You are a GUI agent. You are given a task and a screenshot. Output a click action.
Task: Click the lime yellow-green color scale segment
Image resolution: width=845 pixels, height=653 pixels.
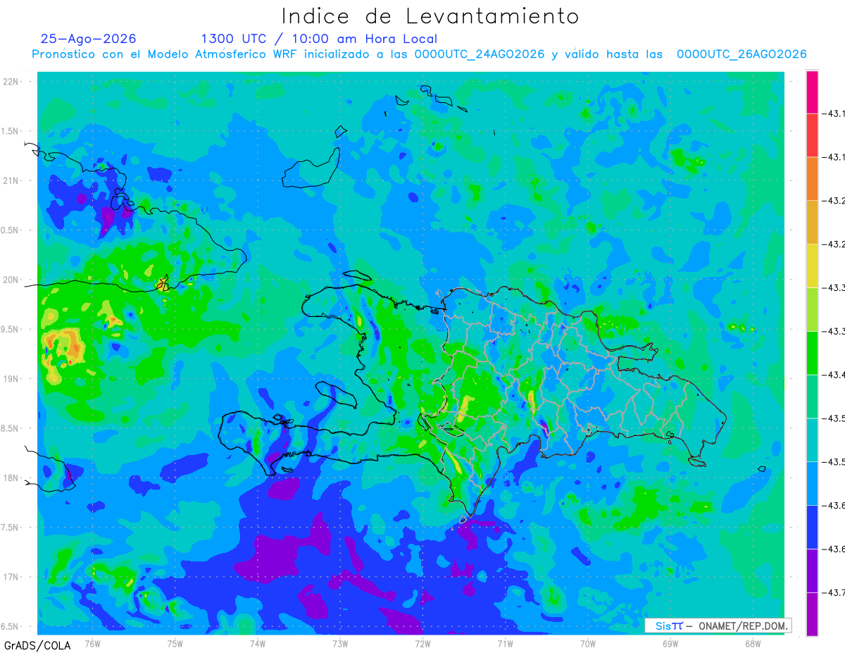point(812,309)
